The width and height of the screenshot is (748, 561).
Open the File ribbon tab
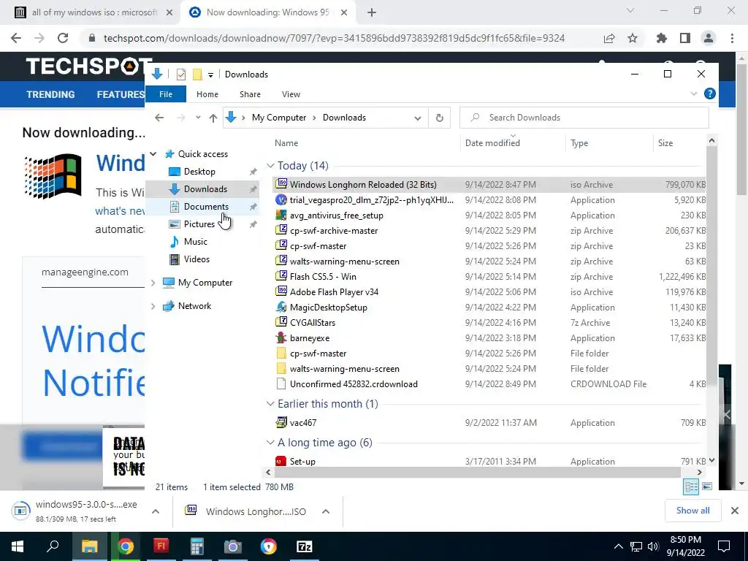tap(166, 94)
